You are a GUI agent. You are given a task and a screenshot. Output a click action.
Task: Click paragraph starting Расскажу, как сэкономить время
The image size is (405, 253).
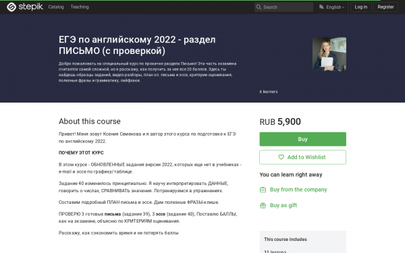click(x=119, y=233)
